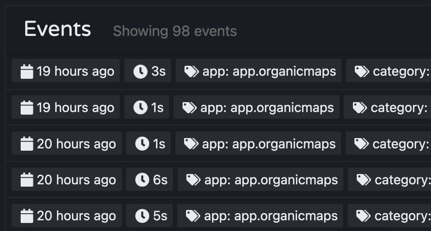
Task: Click the last 'app: app.organicmaps' tag
Action: [260, 215]
